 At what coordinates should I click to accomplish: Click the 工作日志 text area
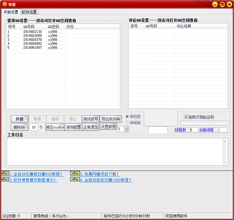(x=115, y=152)
